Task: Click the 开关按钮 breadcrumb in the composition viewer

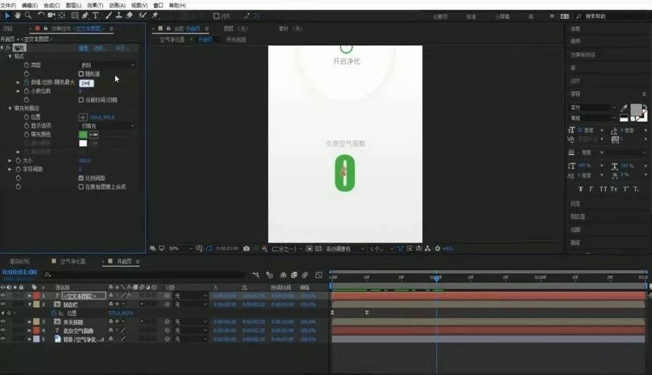Action: (x=236, y=39)
